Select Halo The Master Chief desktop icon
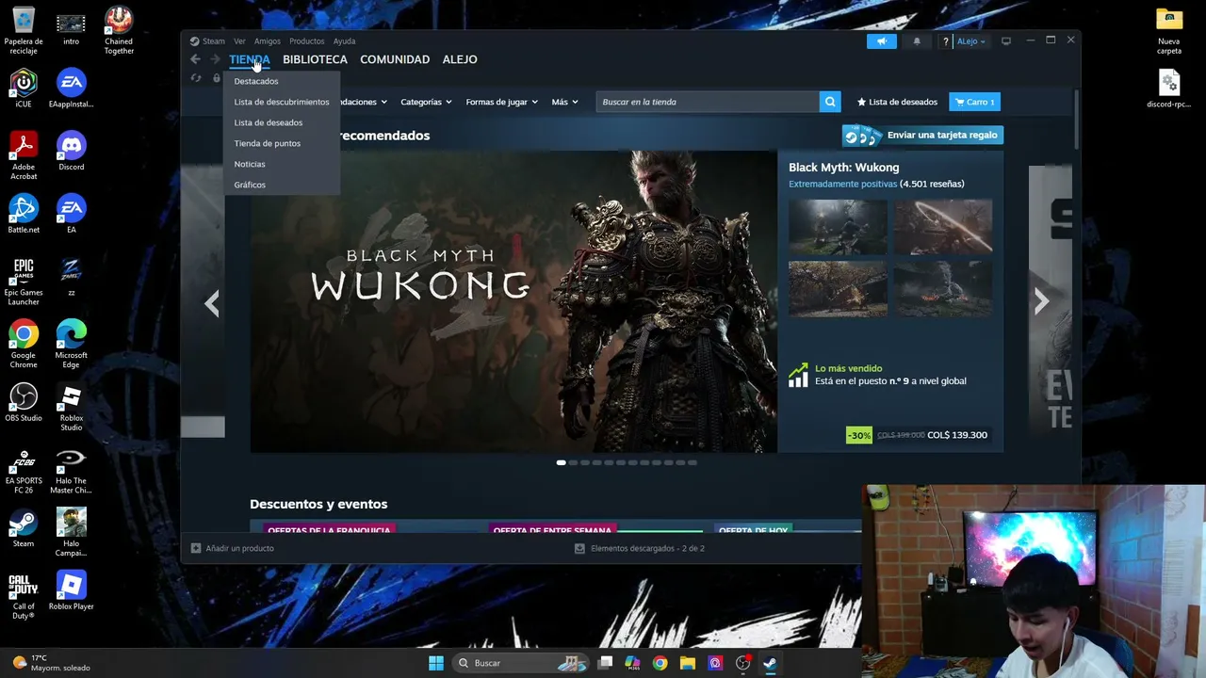Image resolution: width=1206 pixels, height=678 pixels. tap(72, 470)
